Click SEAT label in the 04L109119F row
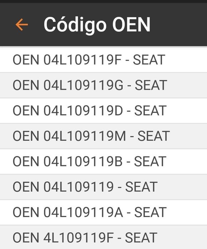 149,60
